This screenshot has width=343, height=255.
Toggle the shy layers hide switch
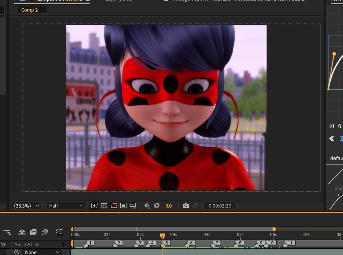click(22, 232)
